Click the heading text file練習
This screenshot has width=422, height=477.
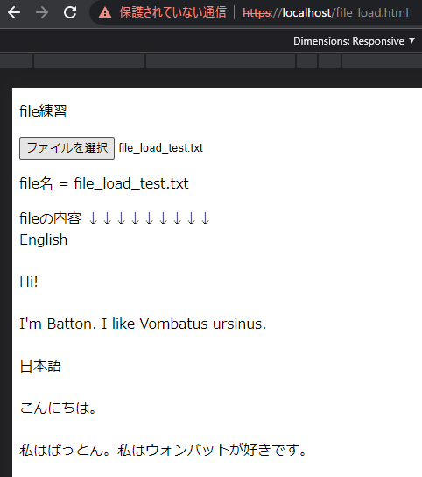pyautogui.click(x=43, y=111)
